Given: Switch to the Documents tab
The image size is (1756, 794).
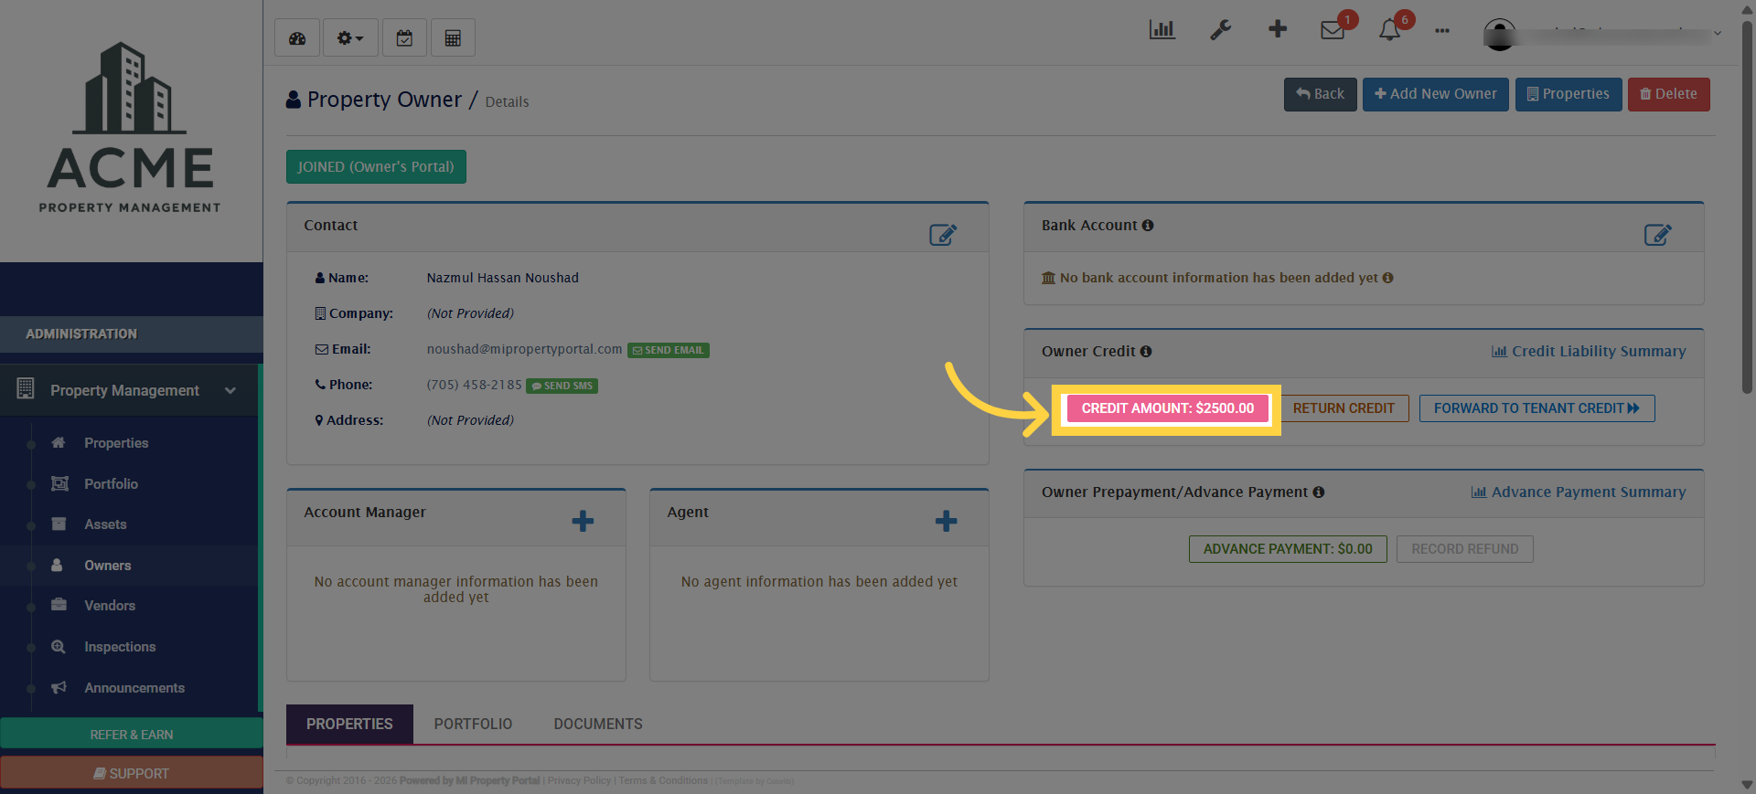Looking at the screenshot, I should [x=598, y=724].
